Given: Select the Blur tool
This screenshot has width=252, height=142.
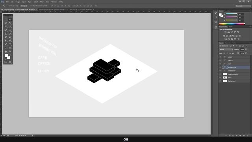Looking at the screenshot, I should tap(6, 41).
